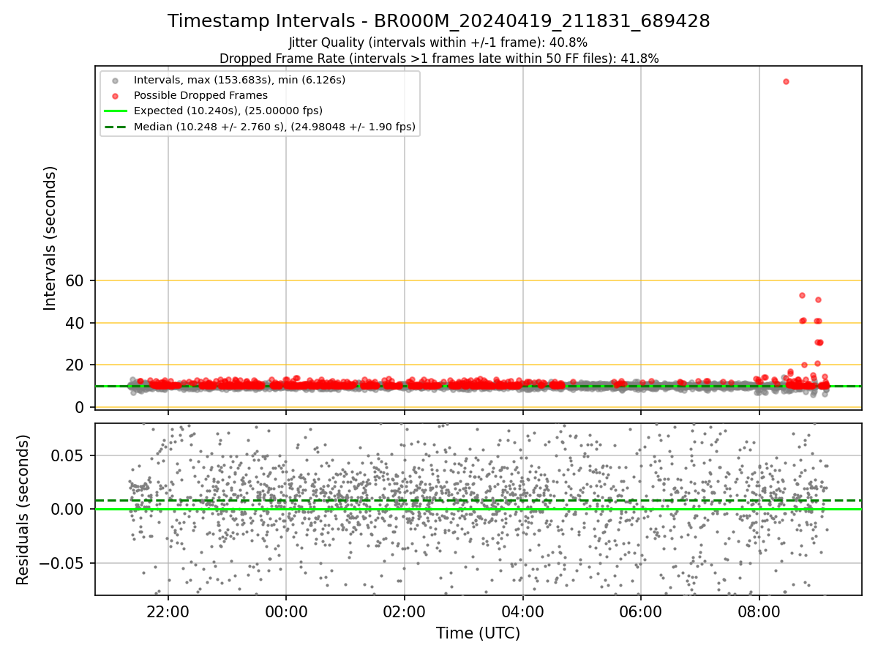Click the 153-second outlier red point at top
This screenshot has height=659, width=878.
(786, 81)
